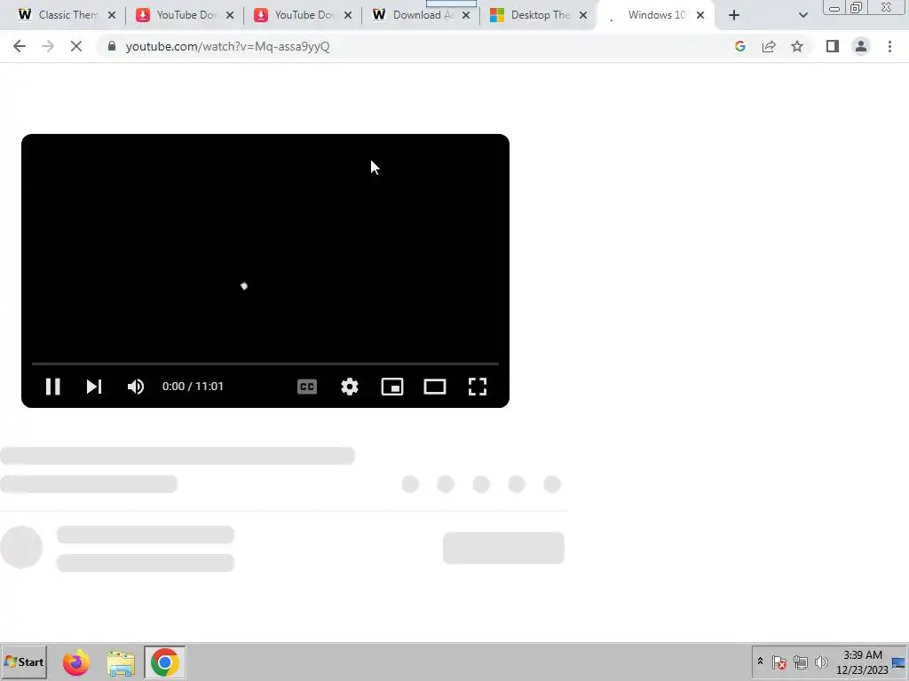Viewport: 909px width, 681px height.
Task: Mute the video volume speaker icon
Action: pos(136,387)
